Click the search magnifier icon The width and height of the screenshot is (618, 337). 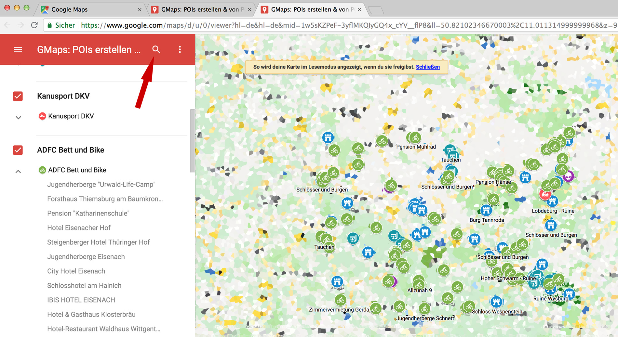click(156, 49)
